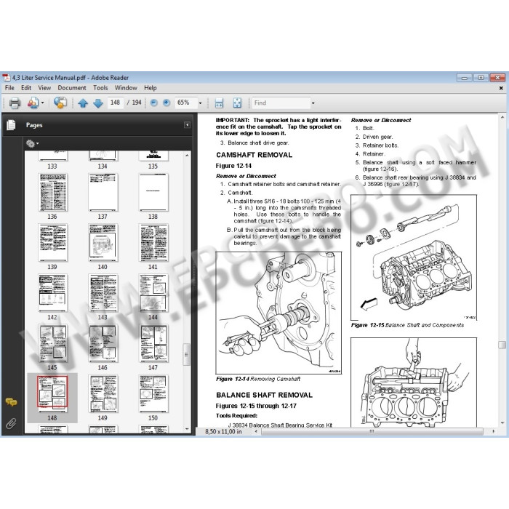The width and height of the screenshot is (509, 509).
Task: Select page 138 thumbnail
Action: coord(153,193)
